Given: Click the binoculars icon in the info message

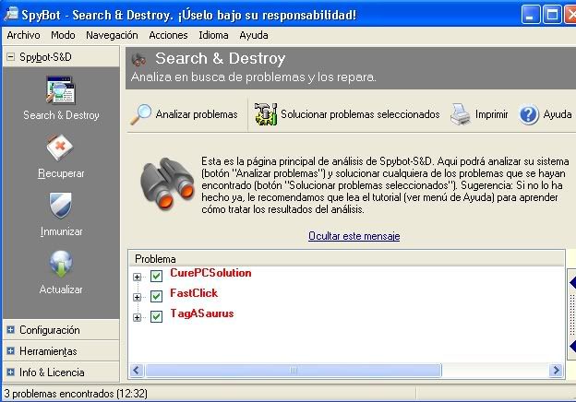Looking at the screenshot, I should 167,183.
